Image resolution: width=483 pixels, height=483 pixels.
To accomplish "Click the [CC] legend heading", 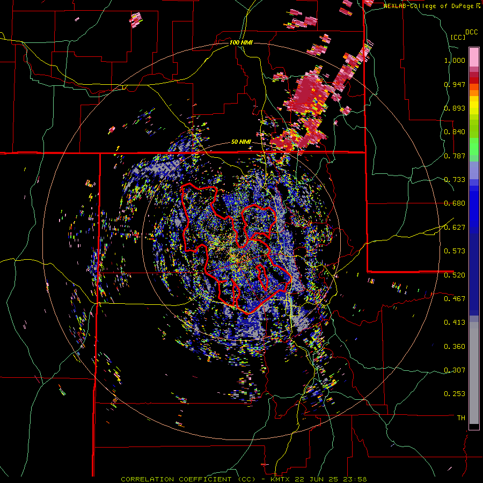I will 458,37.
